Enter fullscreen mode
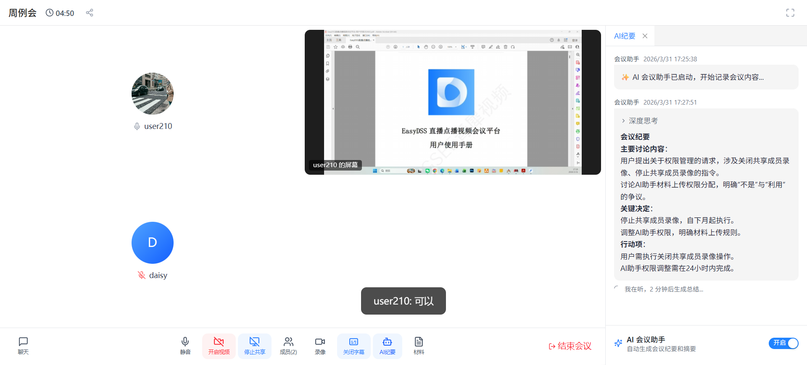Image resolution: width=807 pixels, height=365 pixels. coord(790,13)
